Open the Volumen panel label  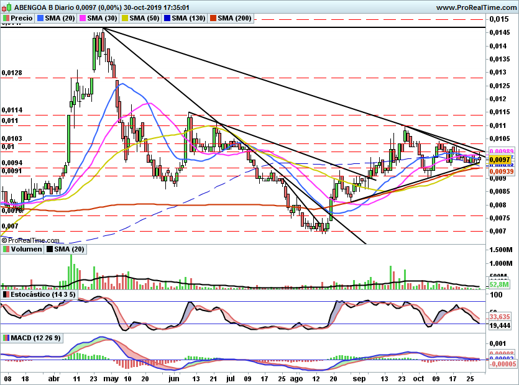22,249
